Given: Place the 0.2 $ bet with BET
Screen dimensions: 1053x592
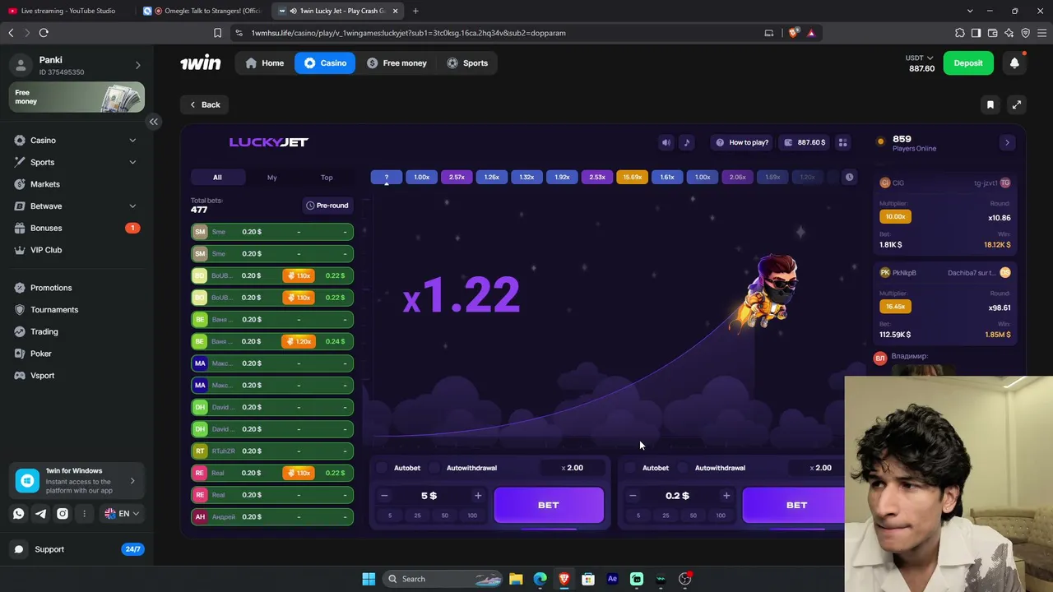Looking at the screenshot, I should pyautogui.click(x=794, y=505).
